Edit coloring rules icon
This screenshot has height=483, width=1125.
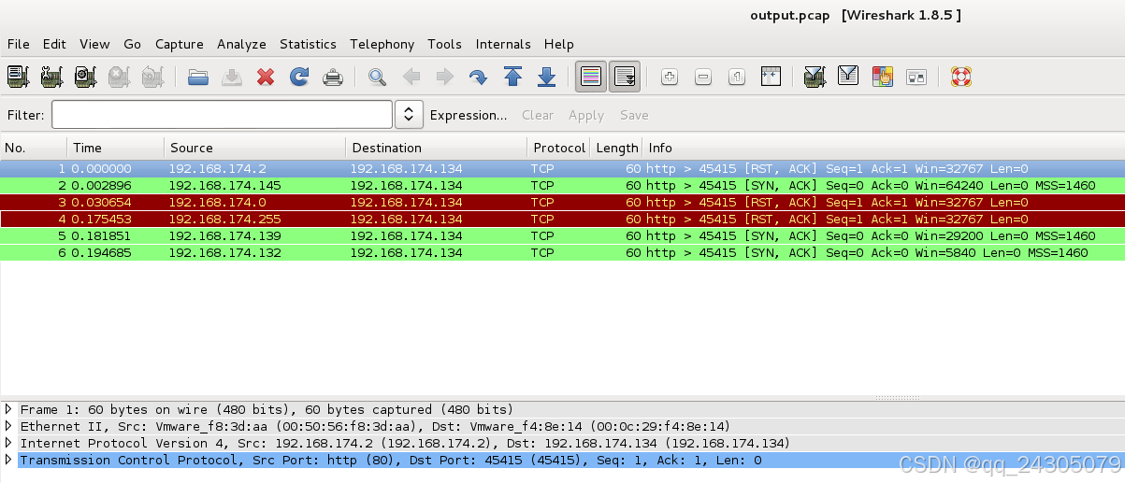(x=882, y=77)
